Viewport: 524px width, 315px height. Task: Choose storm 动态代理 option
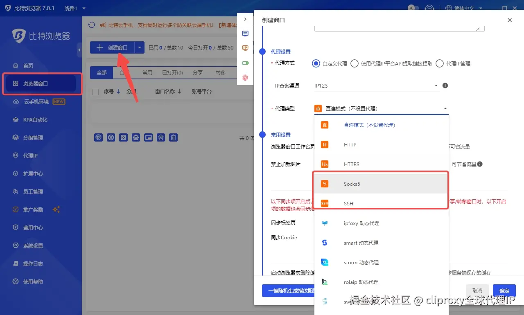(382, 263)
